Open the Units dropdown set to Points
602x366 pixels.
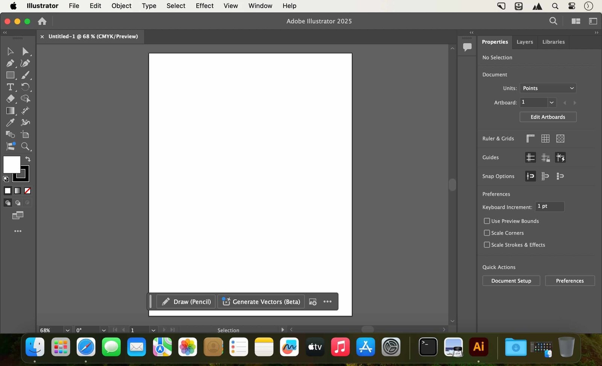(548, 88)
